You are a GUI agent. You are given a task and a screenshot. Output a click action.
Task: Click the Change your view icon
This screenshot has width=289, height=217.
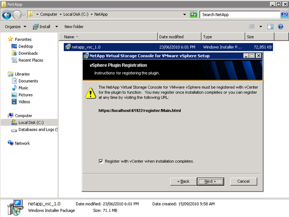pyautogui.click(x=252, y=27)
